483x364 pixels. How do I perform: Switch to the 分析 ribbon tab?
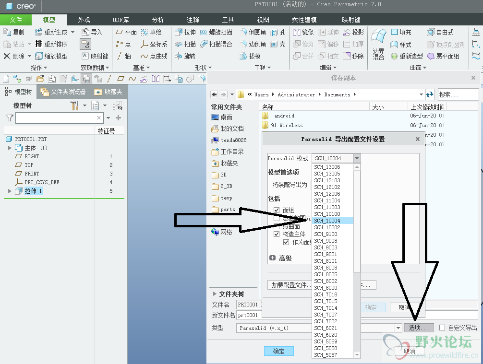[x=157, y=20]
